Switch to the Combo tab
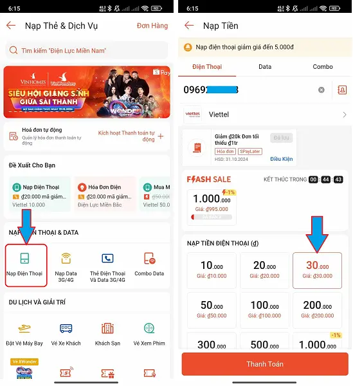The width and height of the screenshot is (353, 386). click(x=323, y=67)
